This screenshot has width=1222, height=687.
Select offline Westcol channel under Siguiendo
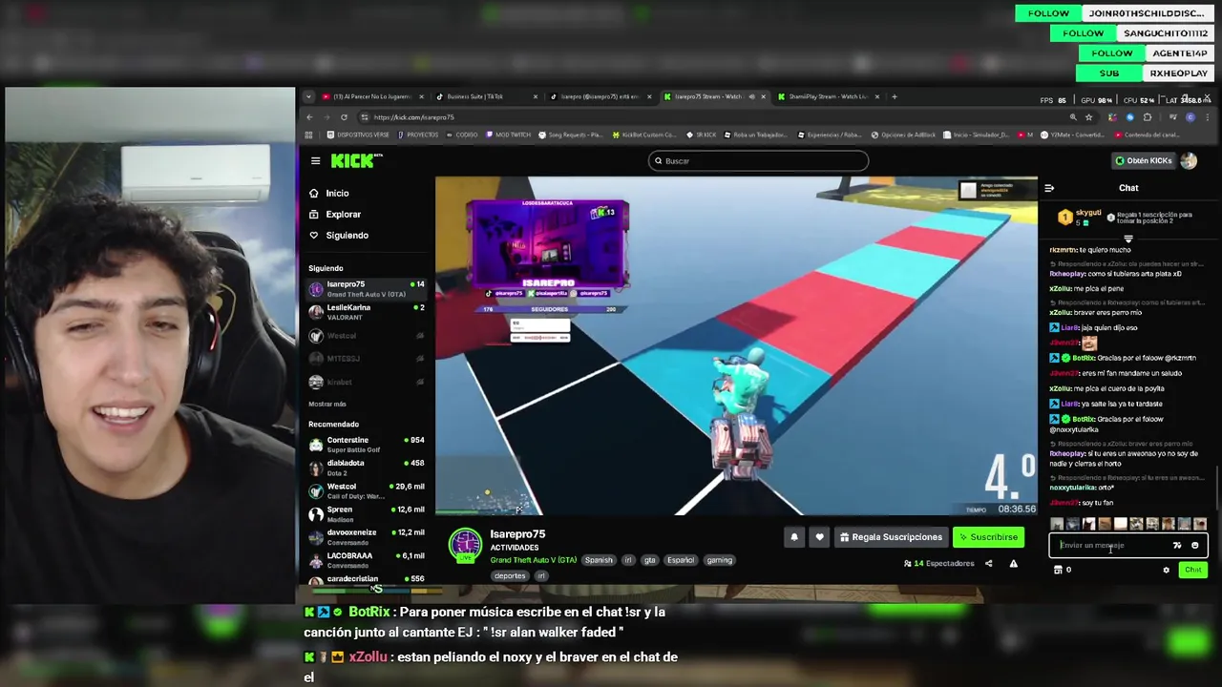367,336
